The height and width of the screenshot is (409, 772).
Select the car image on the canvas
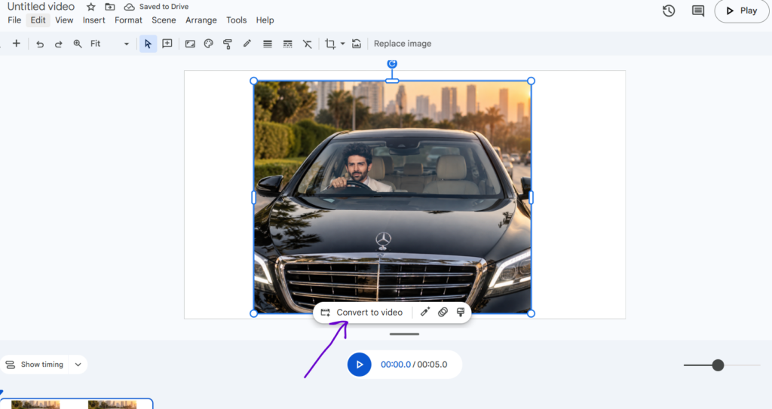392,197
